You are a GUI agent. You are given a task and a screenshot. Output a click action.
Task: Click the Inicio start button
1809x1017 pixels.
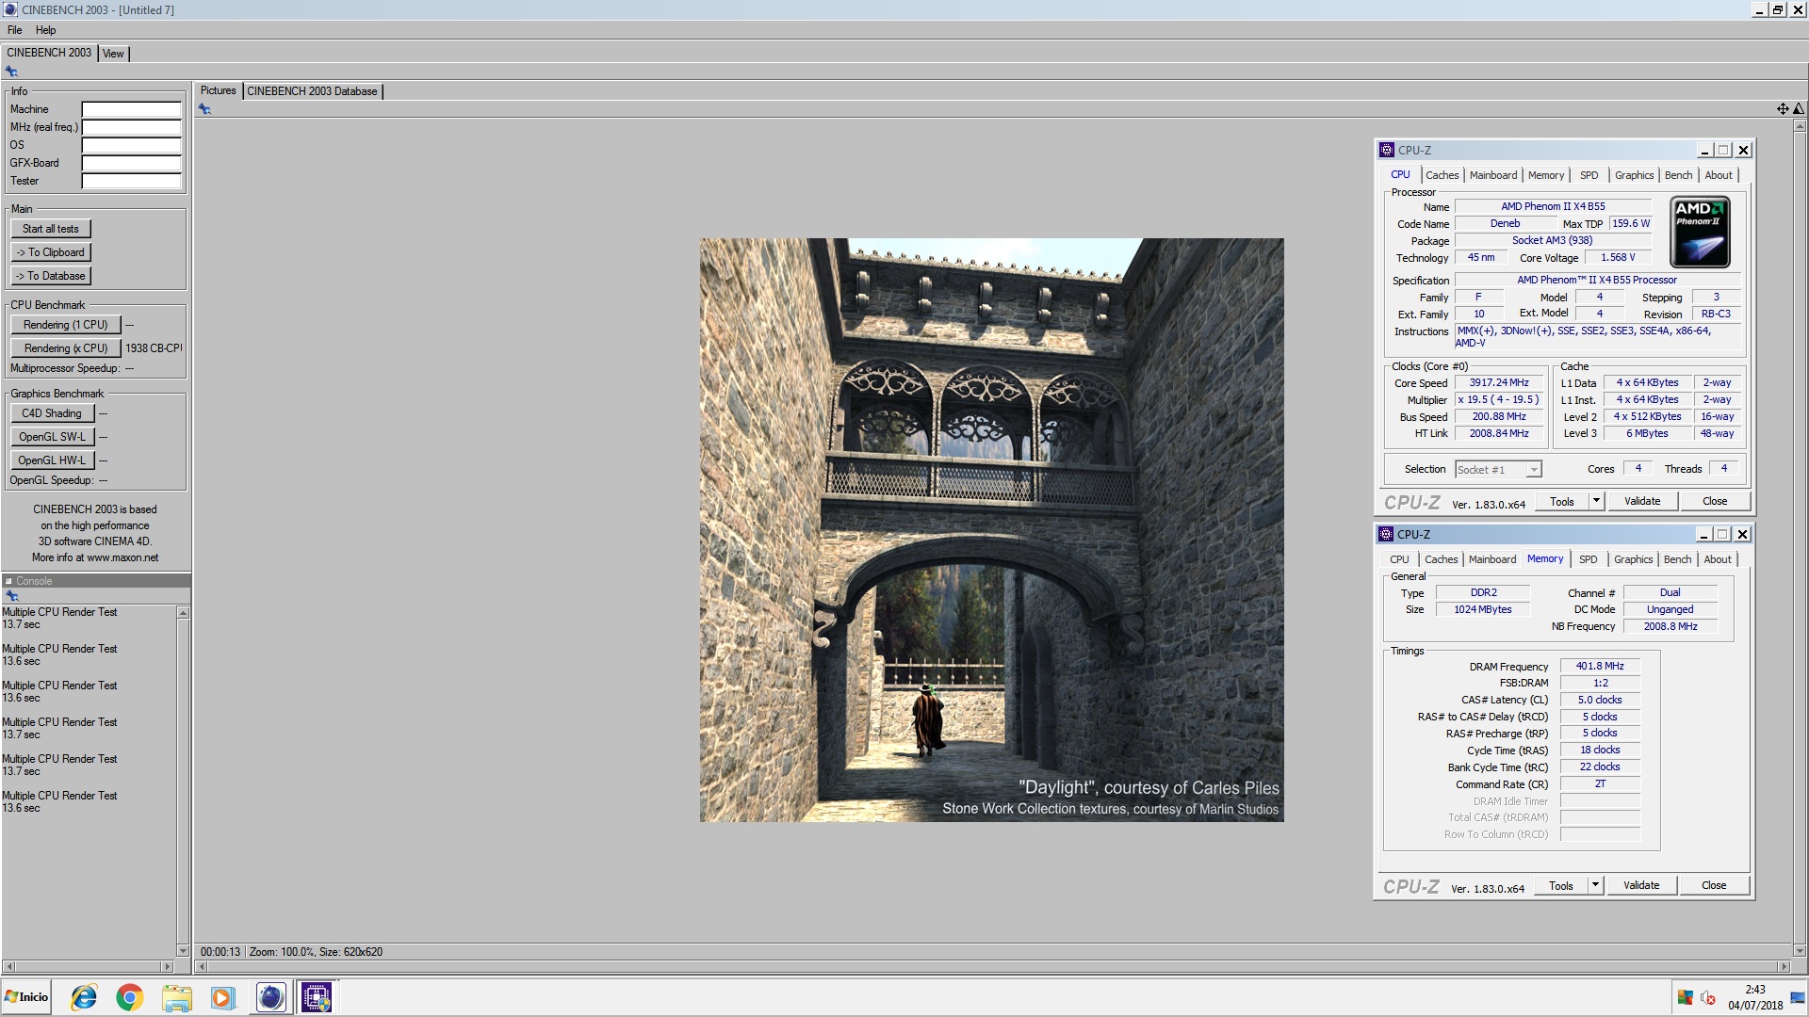tap(26, 997)
